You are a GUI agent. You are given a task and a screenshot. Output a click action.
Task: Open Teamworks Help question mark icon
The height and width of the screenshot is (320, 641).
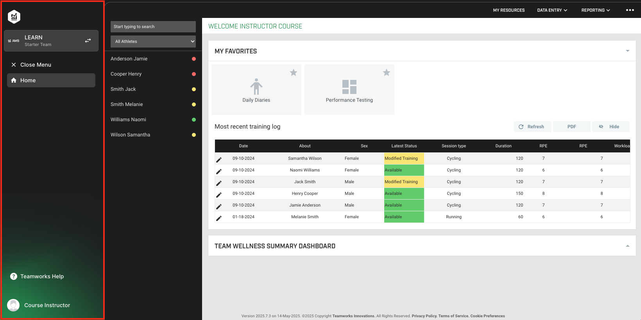pos(14,276)
